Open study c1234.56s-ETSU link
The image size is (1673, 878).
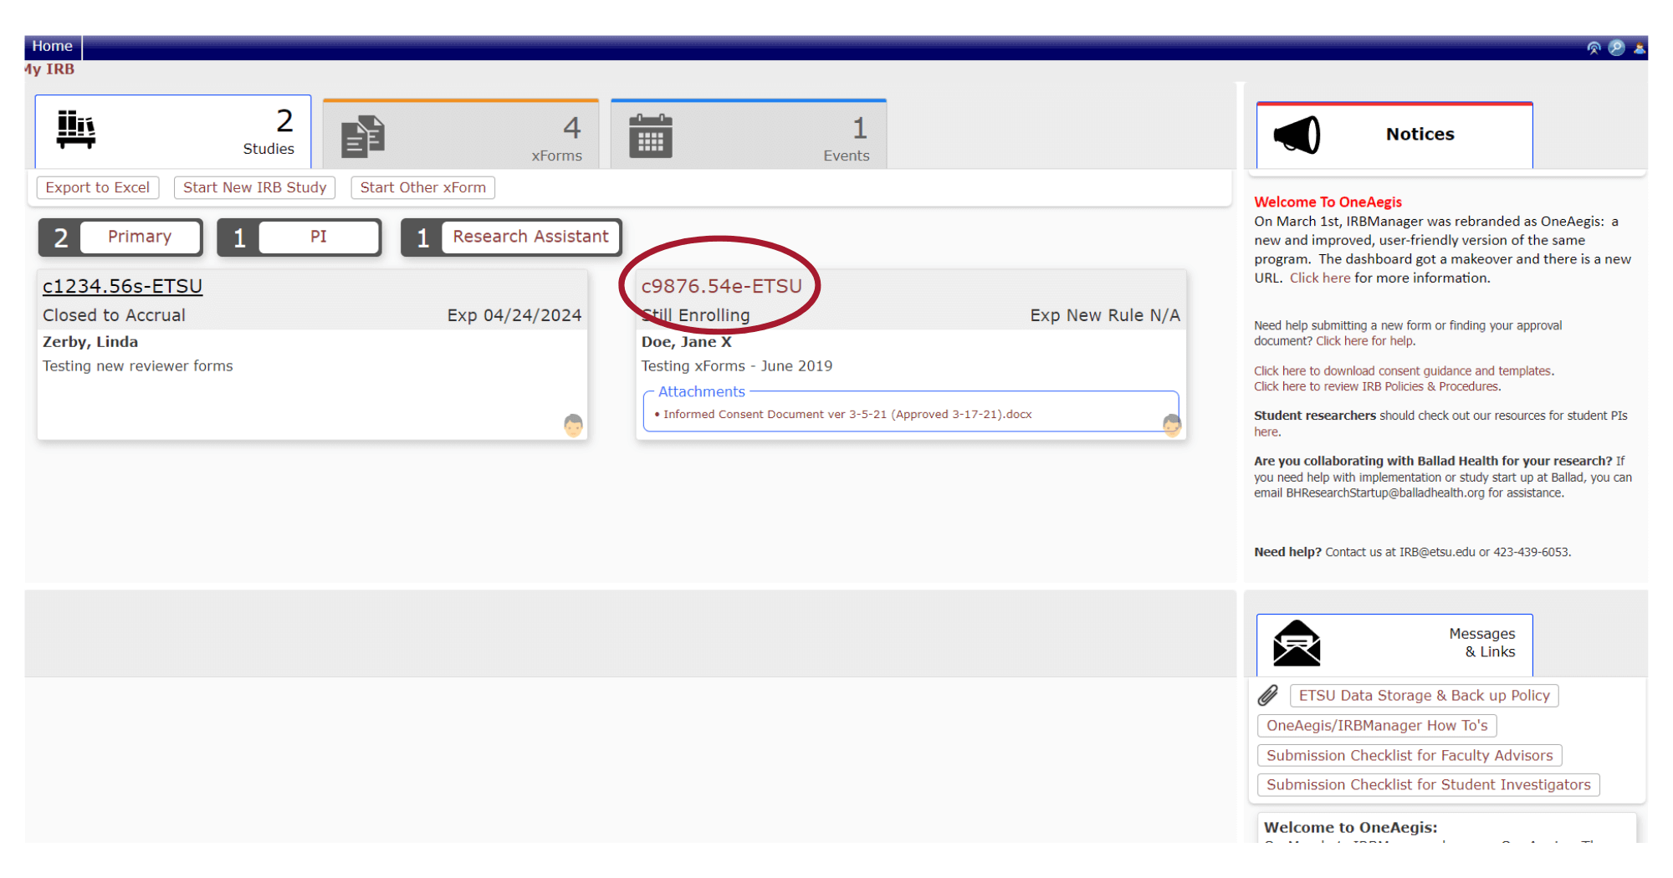(x=122, y=286)
